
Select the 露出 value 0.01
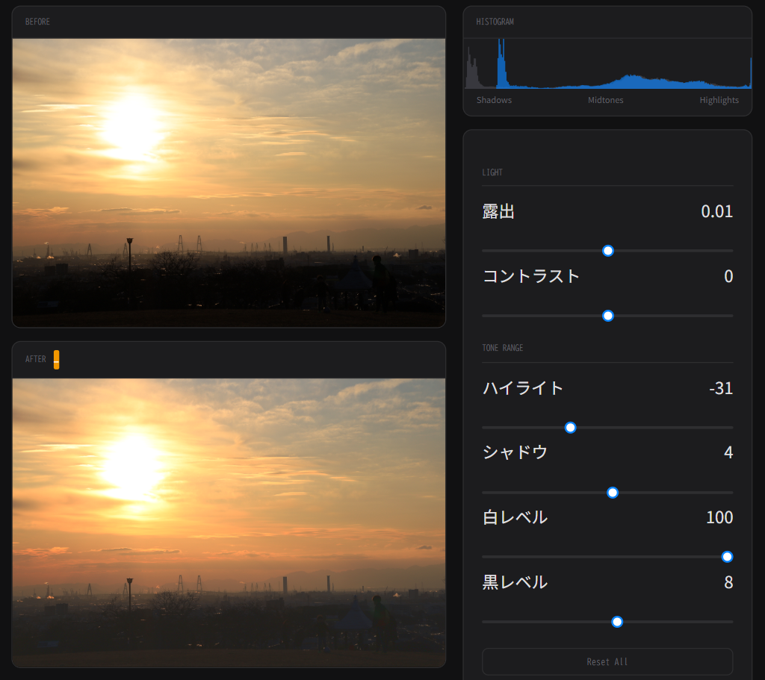[x=716, y=212]
